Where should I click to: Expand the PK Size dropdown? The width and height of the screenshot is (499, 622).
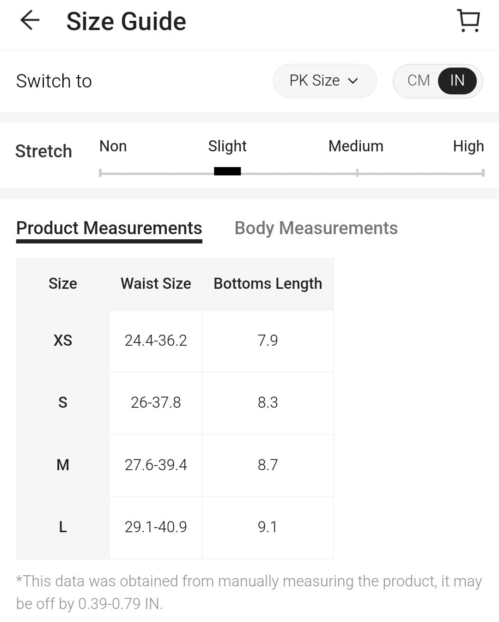coord(324,81)
